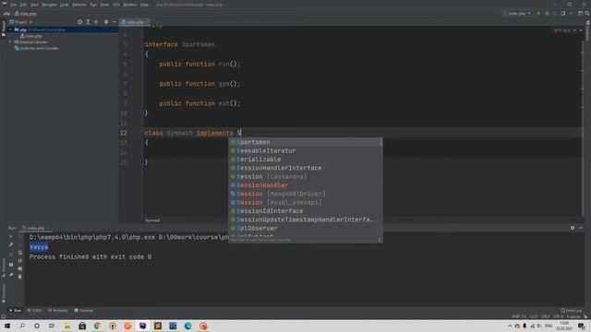Open the Refactor menu

(79, 5)
